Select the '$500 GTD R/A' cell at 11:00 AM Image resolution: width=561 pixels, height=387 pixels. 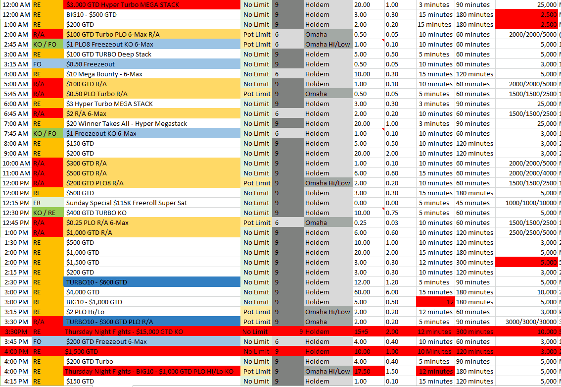[x=152, y=173]
